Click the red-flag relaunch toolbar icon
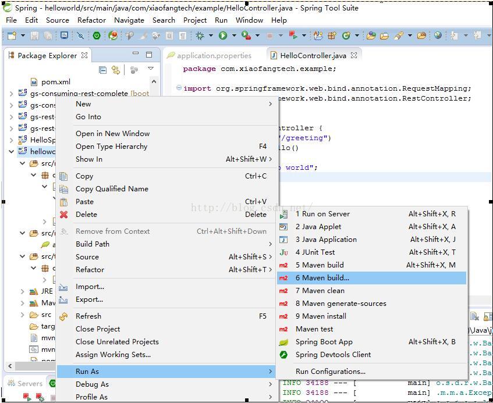The image size is (493, 403). point(293,35)
